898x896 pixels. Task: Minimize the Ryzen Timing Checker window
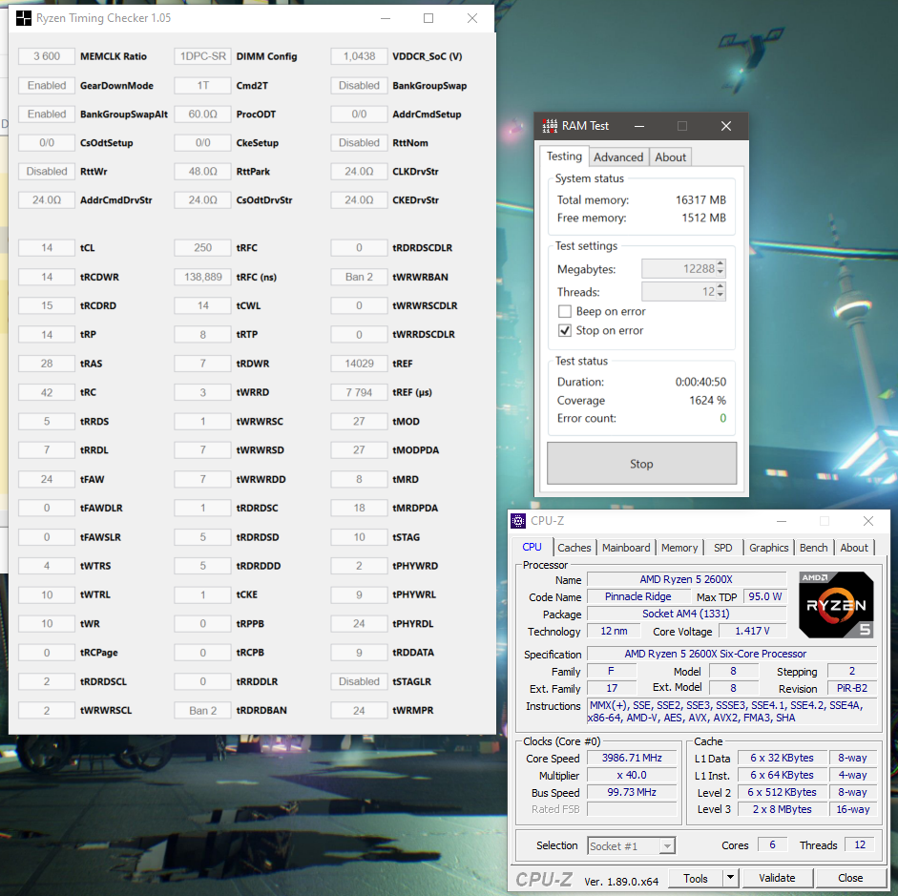coord(386,18)
